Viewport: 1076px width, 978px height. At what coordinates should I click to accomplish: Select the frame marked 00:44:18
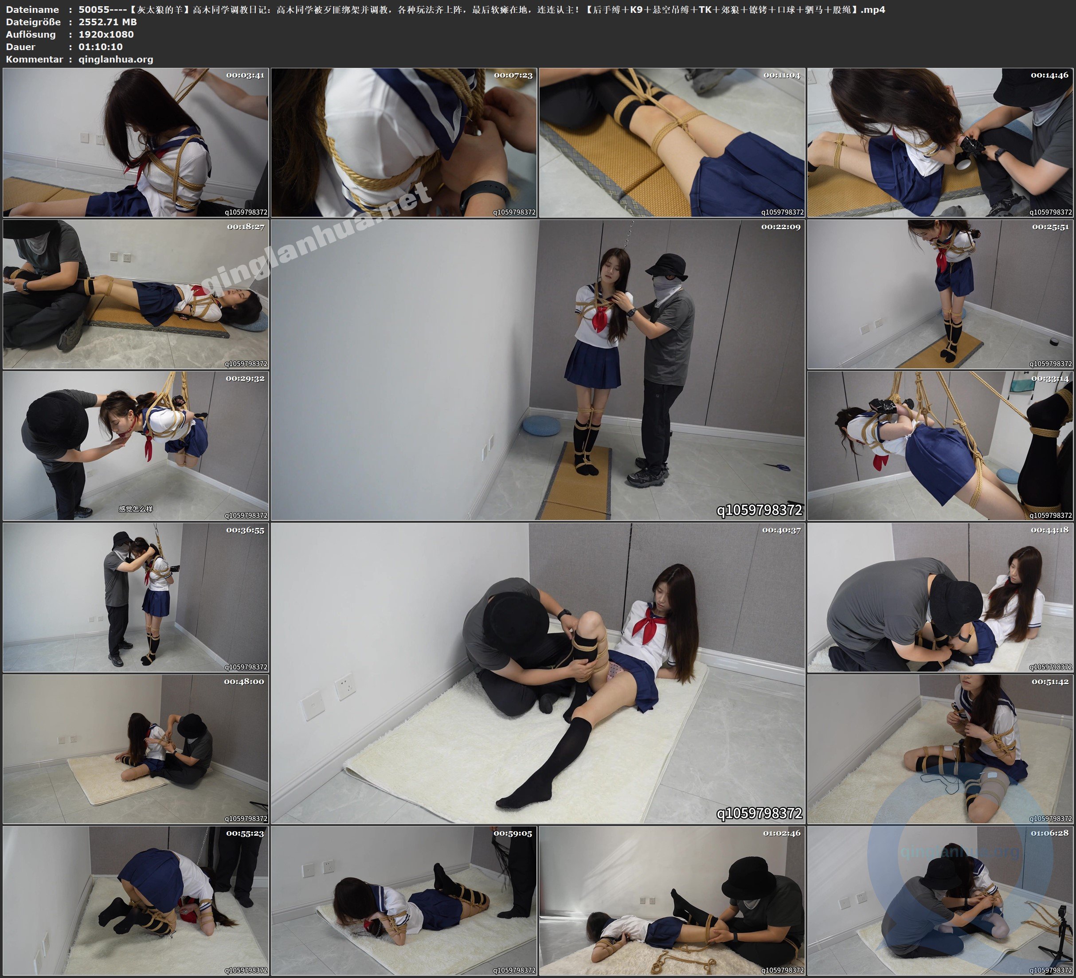[x=940, y=597]
